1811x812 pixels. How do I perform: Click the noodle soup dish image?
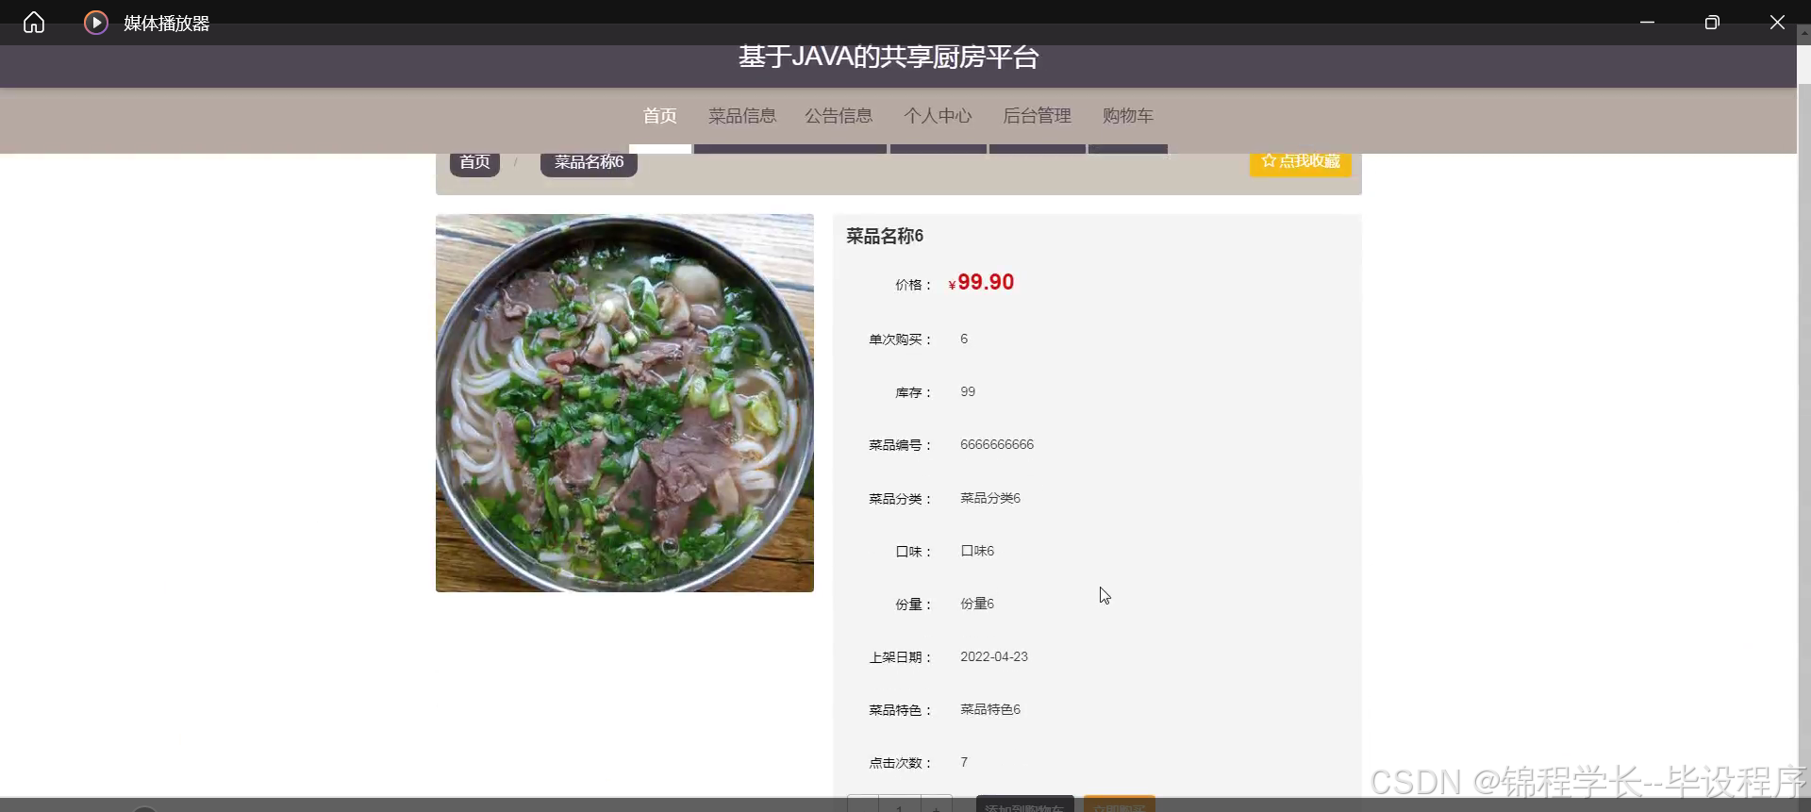coord(624,403)
